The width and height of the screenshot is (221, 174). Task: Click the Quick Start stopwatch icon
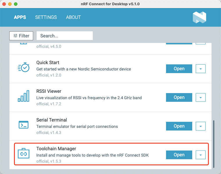24,67
